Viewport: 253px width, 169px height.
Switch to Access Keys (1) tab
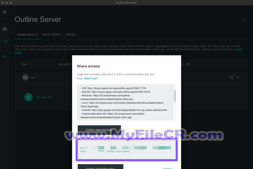27,35
